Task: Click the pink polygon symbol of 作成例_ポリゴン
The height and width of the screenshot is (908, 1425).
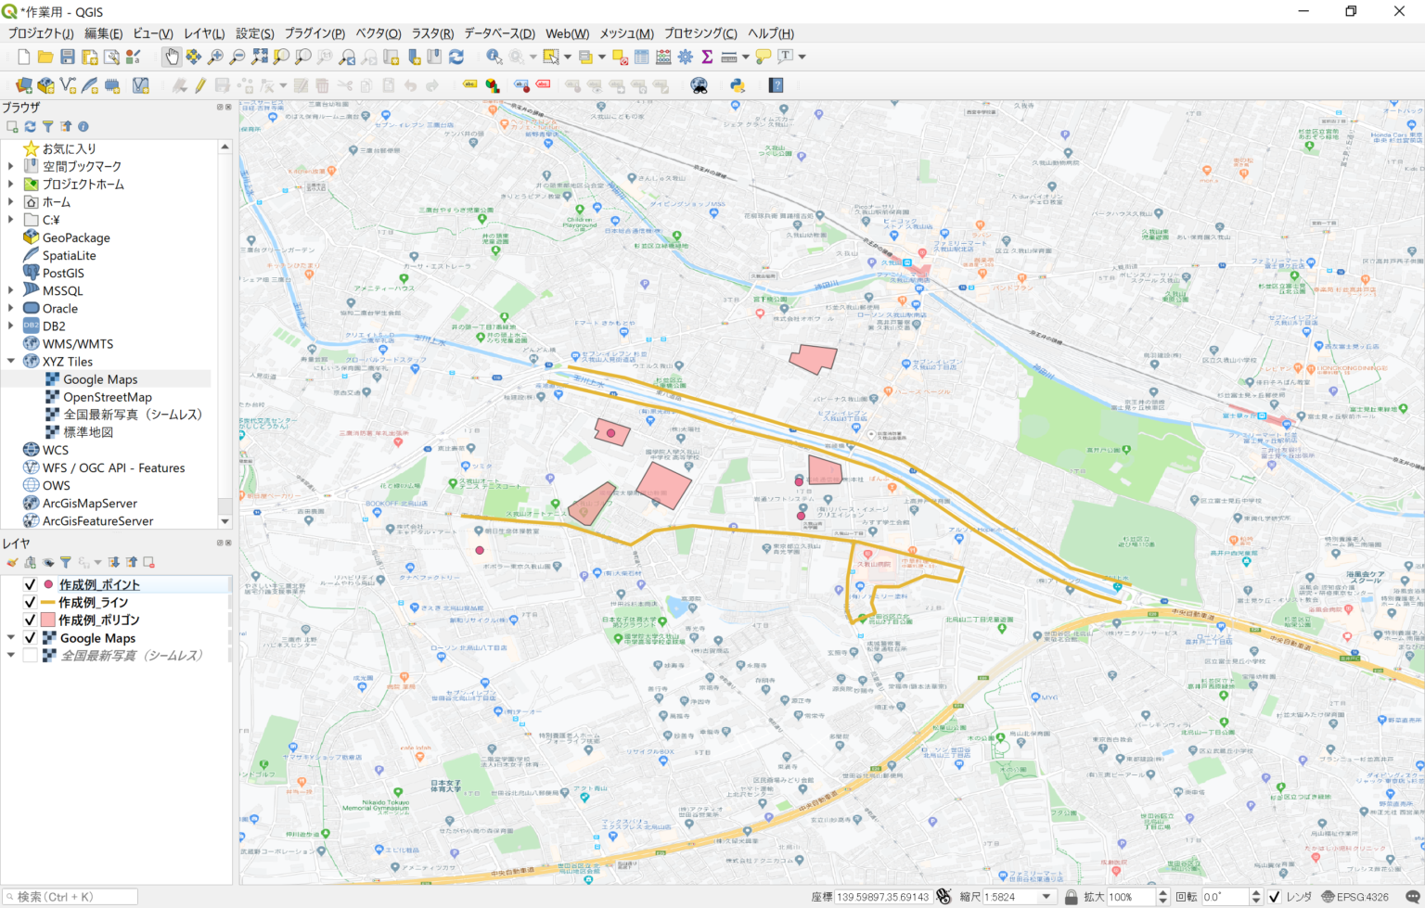Action: pyautogui.click(x=48, y=619)
